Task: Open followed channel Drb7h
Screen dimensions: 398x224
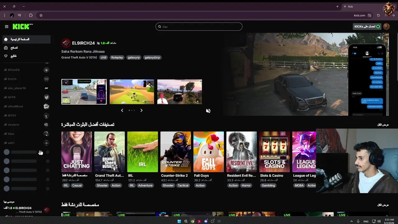Action: [x=26, y=79]
